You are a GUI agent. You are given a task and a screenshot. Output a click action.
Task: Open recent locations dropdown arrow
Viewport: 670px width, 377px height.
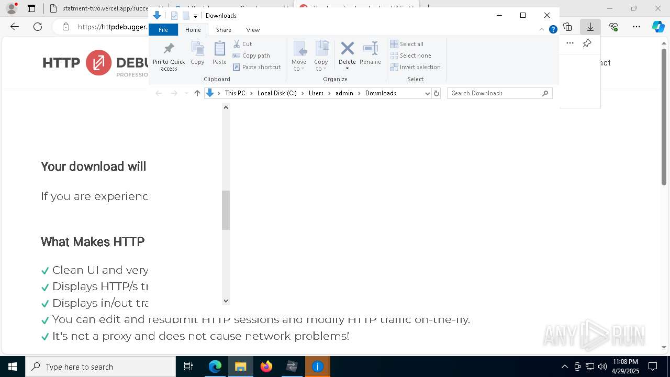(186, 93)
